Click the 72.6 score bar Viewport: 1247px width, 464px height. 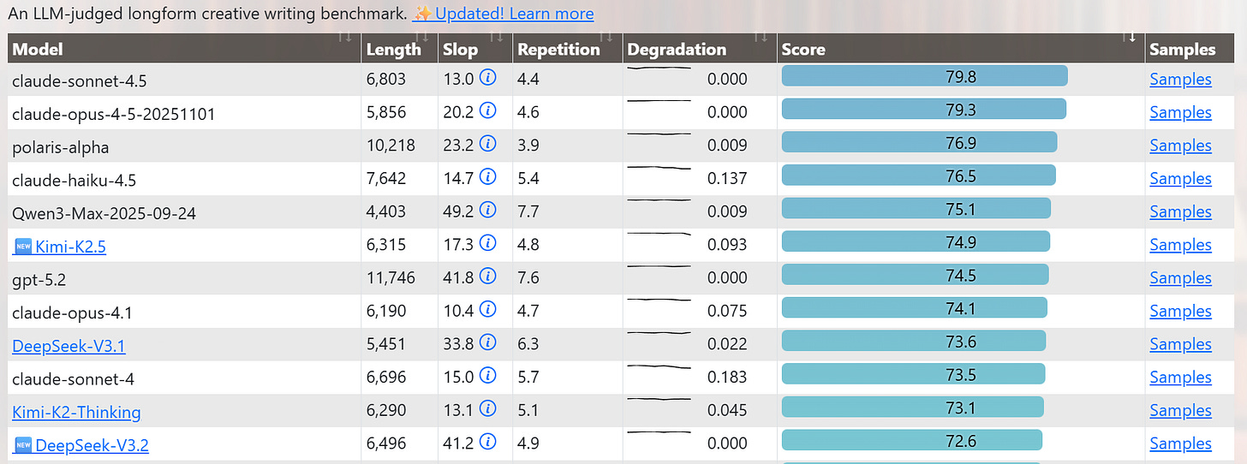[912, 440]
